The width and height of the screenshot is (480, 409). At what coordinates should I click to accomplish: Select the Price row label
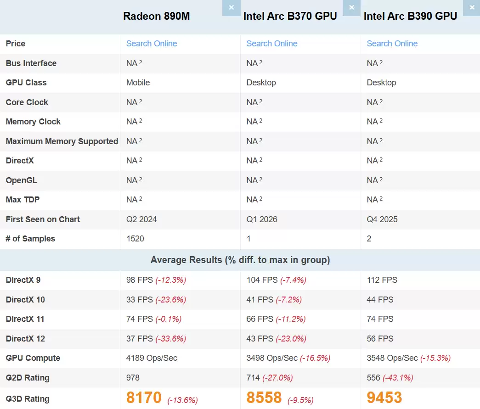15,44
